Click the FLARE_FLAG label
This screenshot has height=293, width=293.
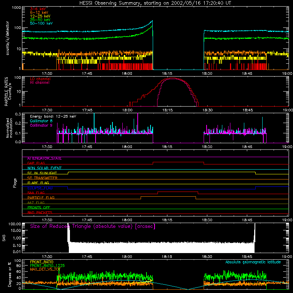tap(38, 183)
